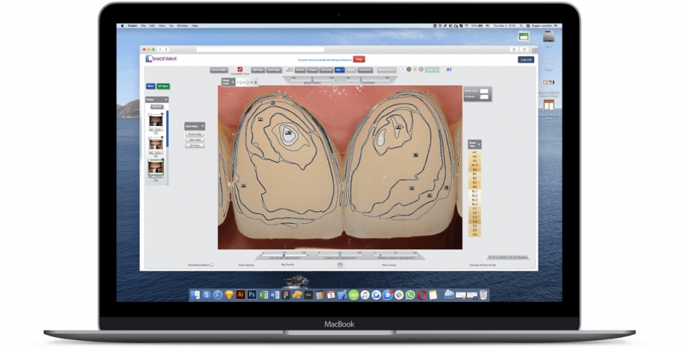Open Xcode from the dock
Viewport: 681px width, 352px height.
point(343,295)
